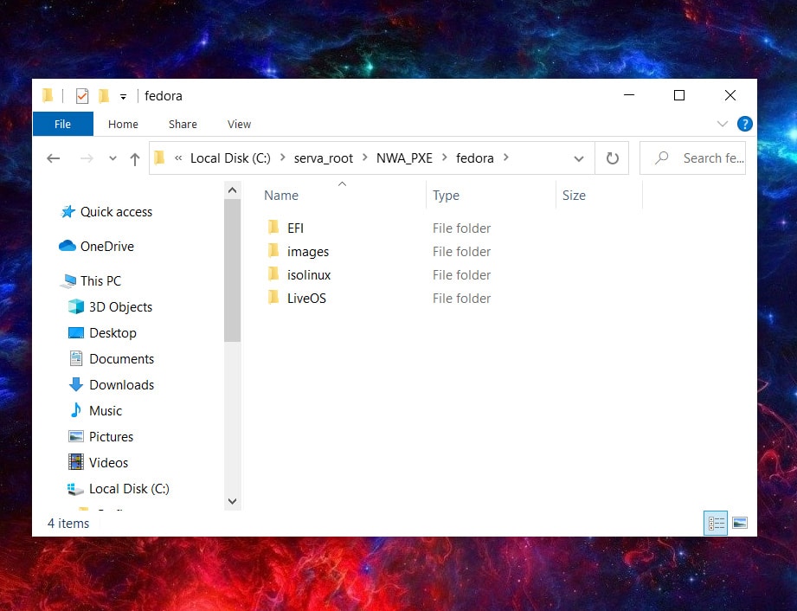
Task: Sort by the Name column header
Action: [281, 196]
